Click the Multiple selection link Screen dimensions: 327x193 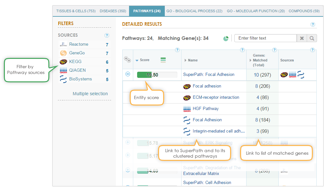click(x=90, y=94)
